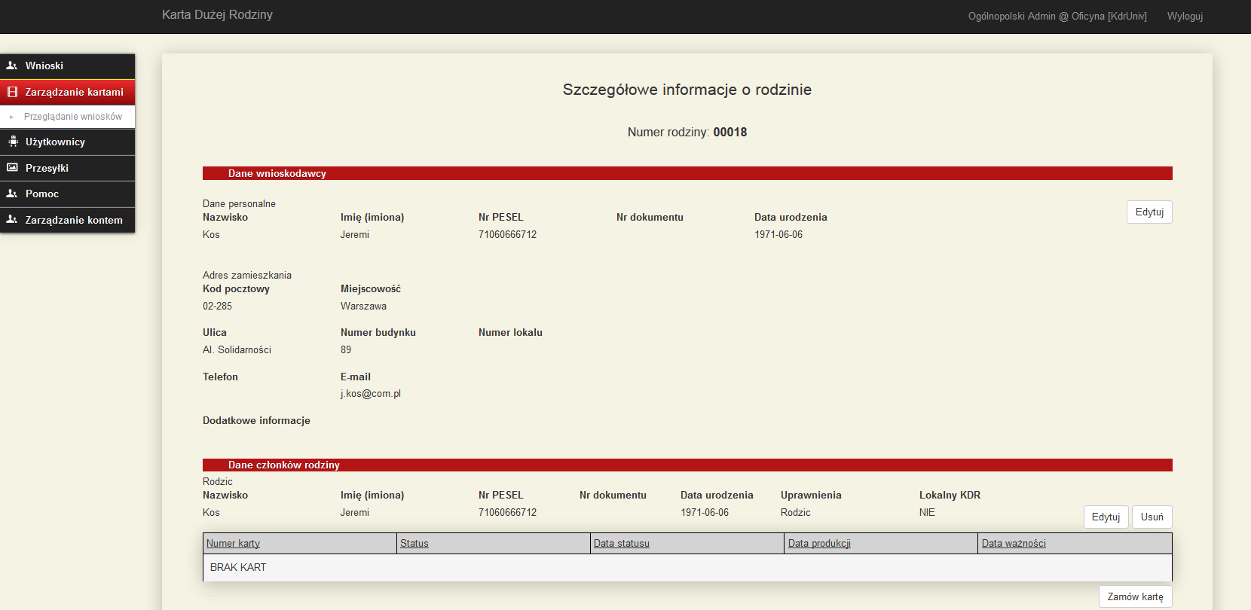Sort cards table by Data produkcji
Image resolution: width=1251 pixels, height=610 pixels.
pos(819,543)
